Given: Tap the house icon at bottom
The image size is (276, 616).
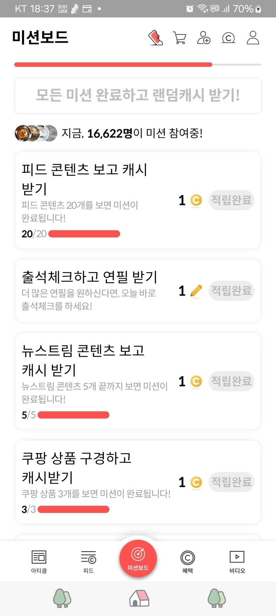Looking at the screenshot, I should (x=139, y=598).
